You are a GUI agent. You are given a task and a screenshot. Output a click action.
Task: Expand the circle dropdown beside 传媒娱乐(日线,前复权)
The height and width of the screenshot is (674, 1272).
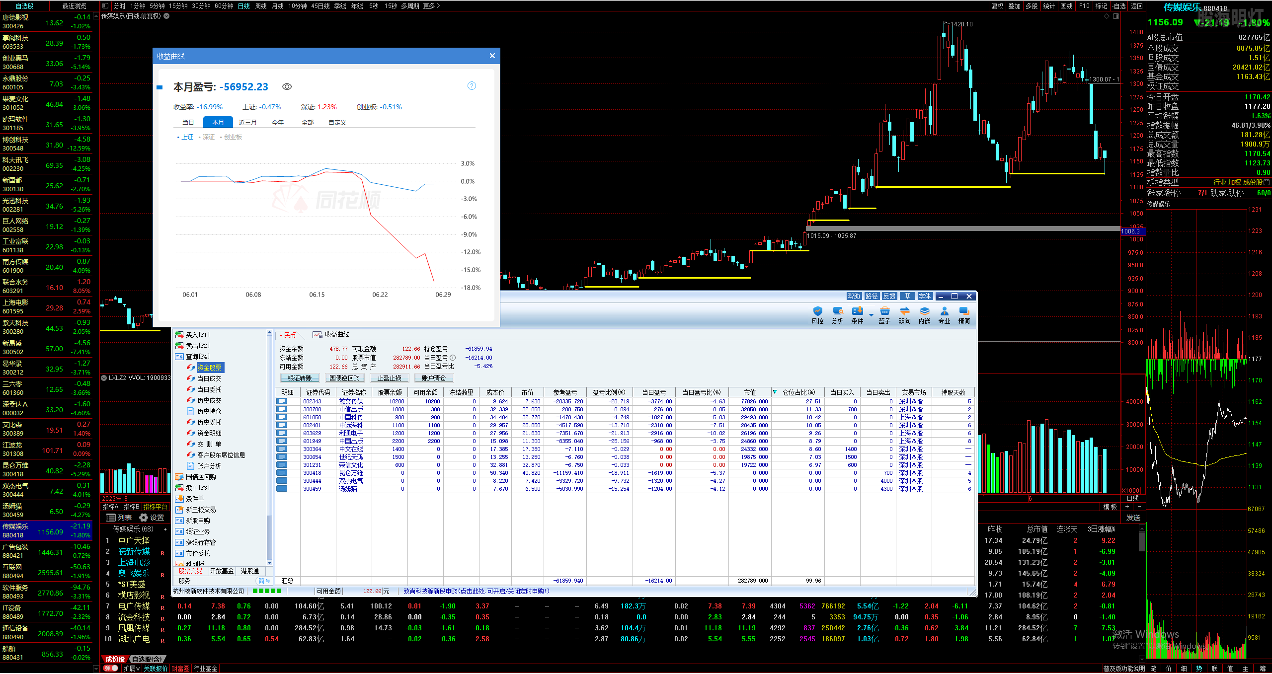pyautogui.click(x=166, y=16)
